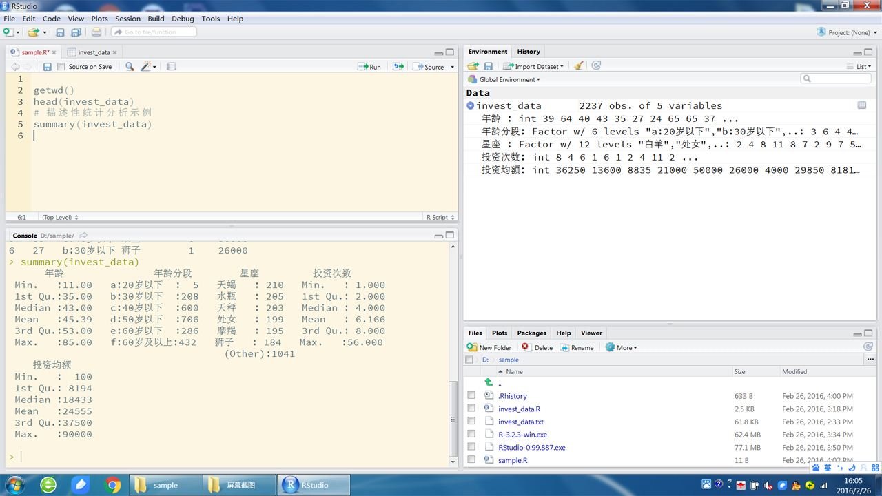This screenshot has height=496, width=882.
Task: Open the Source button dropdown arrow
Action: (453, 67)
